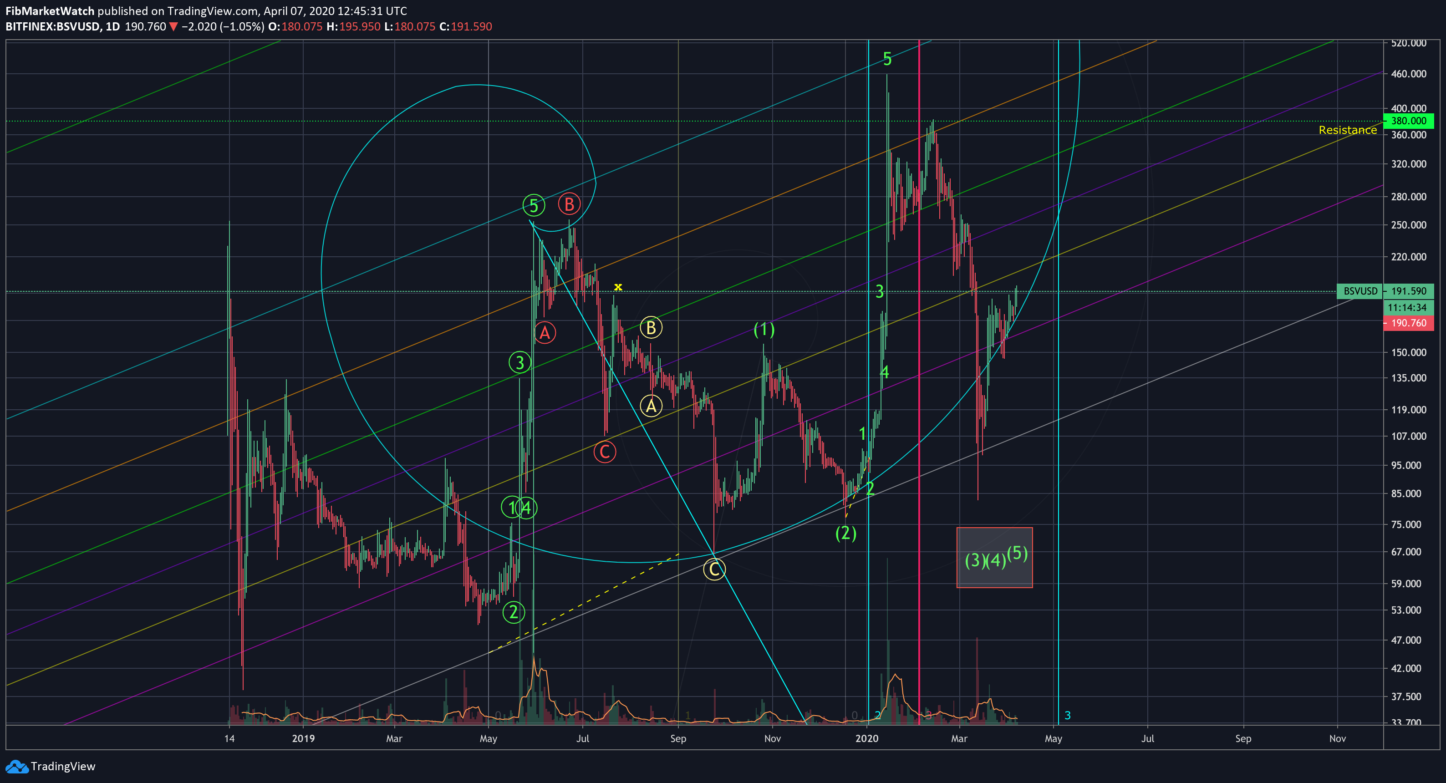Click the FibMarketWatch author name
The width and height of the screenshot is (1446, 783).
click(x=49, y=10)
